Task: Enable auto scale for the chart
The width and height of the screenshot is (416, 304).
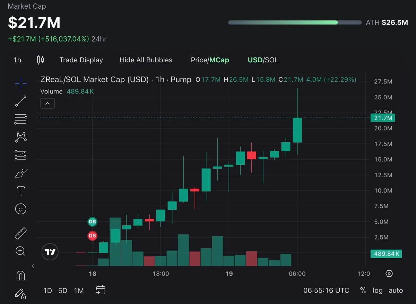Action: 396,290
